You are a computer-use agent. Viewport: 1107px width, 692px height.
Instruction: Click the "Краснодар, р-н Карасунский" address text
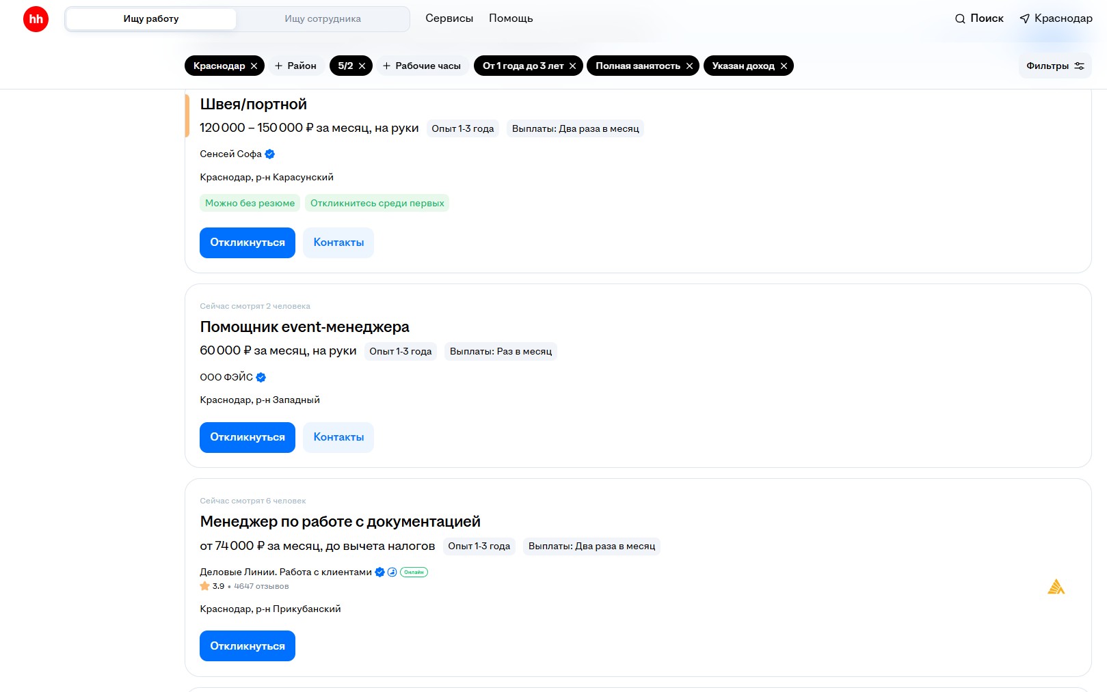(x=267, y=178)
